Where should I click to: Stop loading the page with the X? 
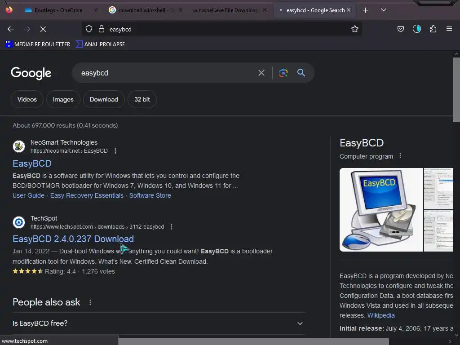click(43, 29)
